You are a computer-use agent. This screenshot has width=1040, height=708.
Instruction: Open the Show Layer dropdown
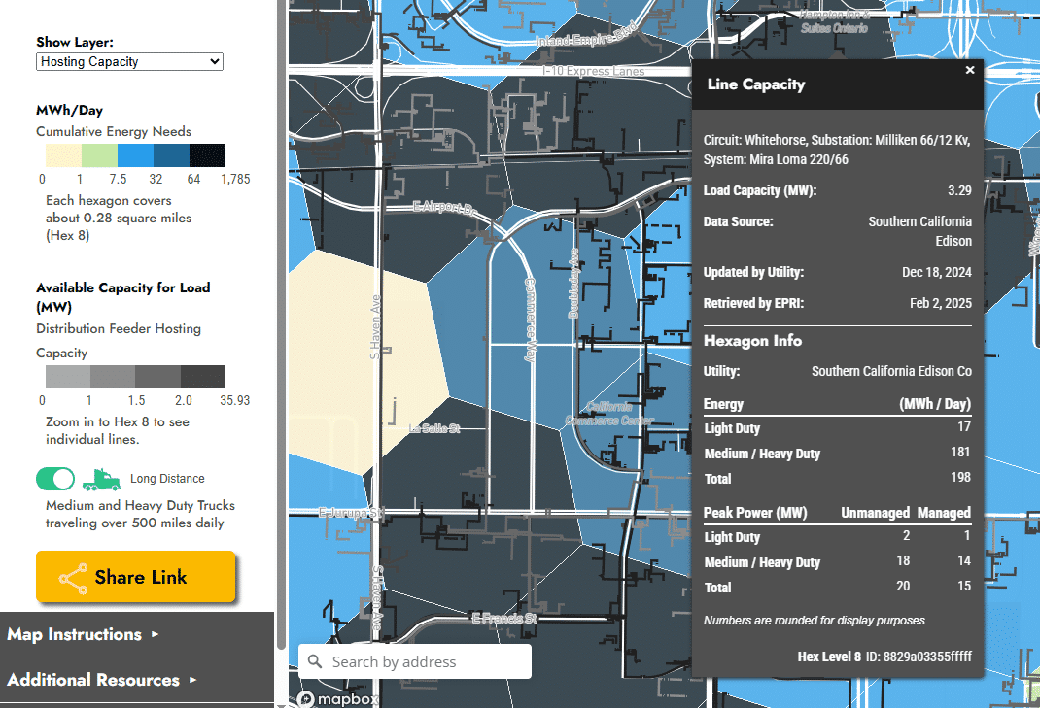coord(130,62)
